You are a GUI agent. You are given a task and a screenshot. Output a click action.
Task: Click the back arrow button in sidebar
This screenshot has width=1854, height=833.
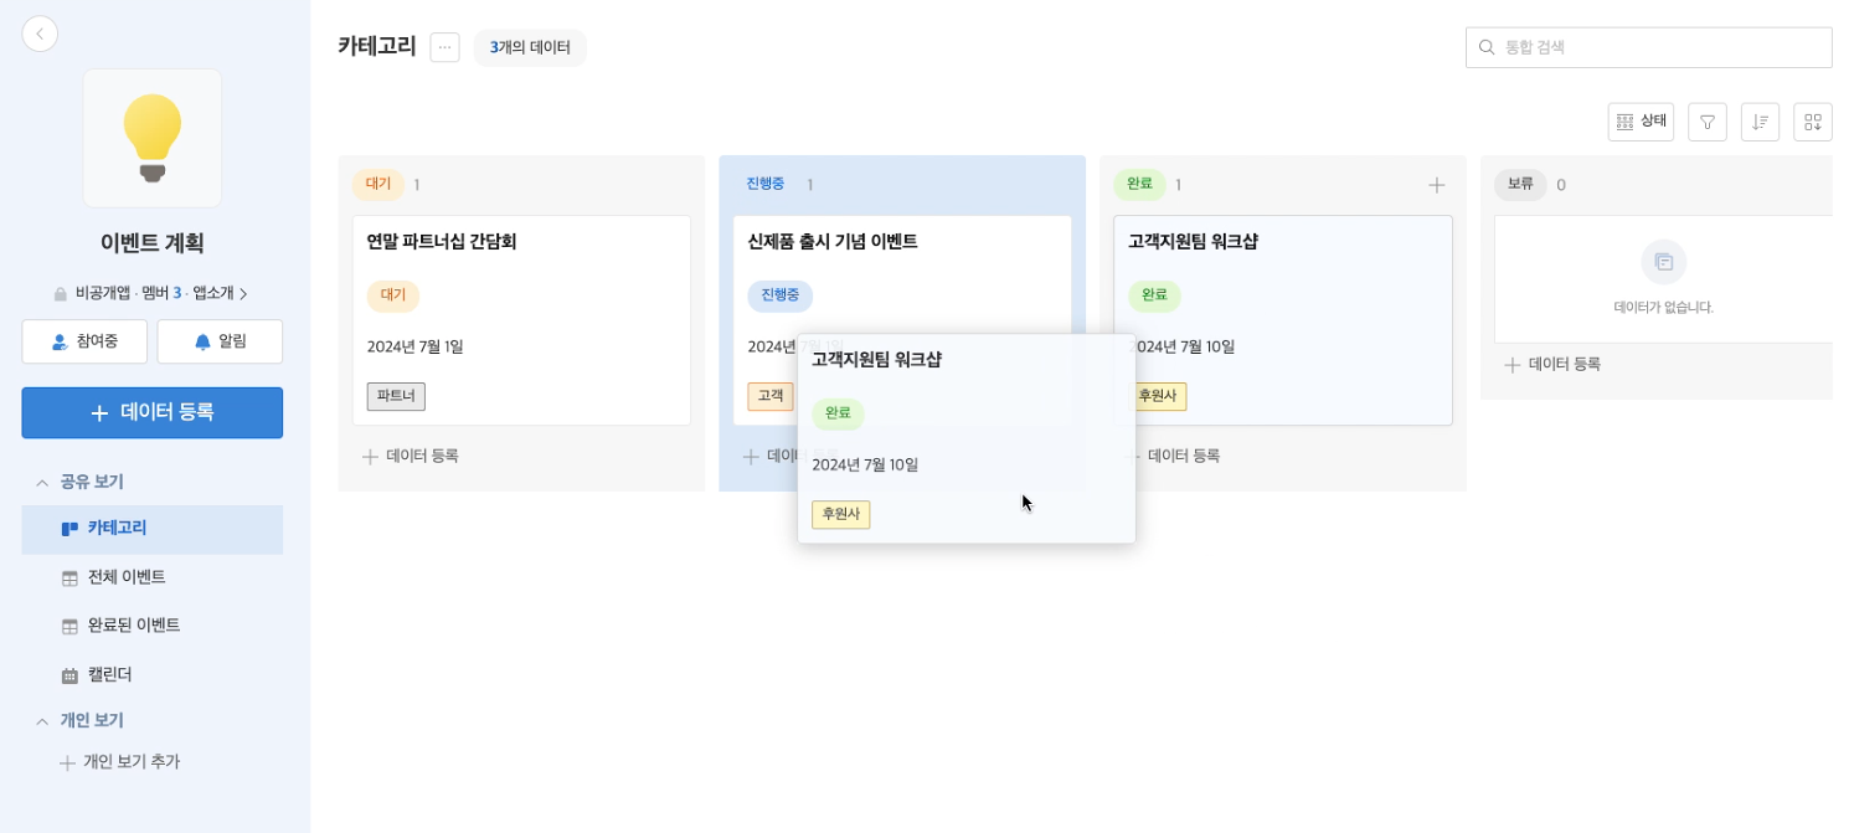[x=40, y=34]
